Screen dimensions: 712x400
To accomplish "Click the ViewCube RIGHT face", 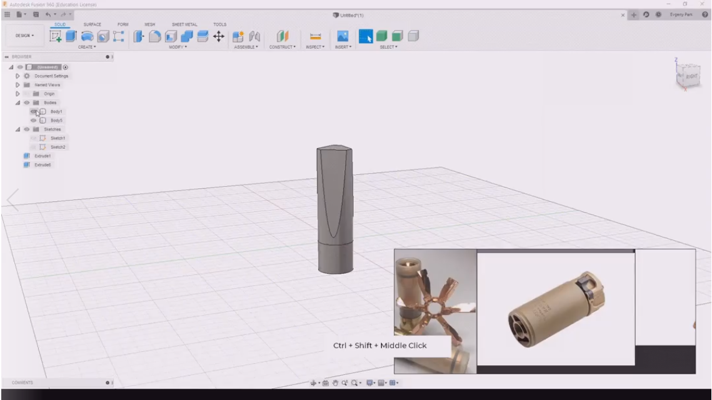I will tap(691, 76).
